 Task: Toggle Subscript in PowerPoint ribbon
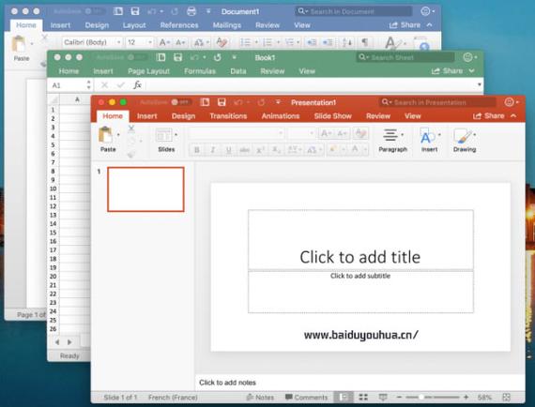pyautogui.click(x=276, y=150)
